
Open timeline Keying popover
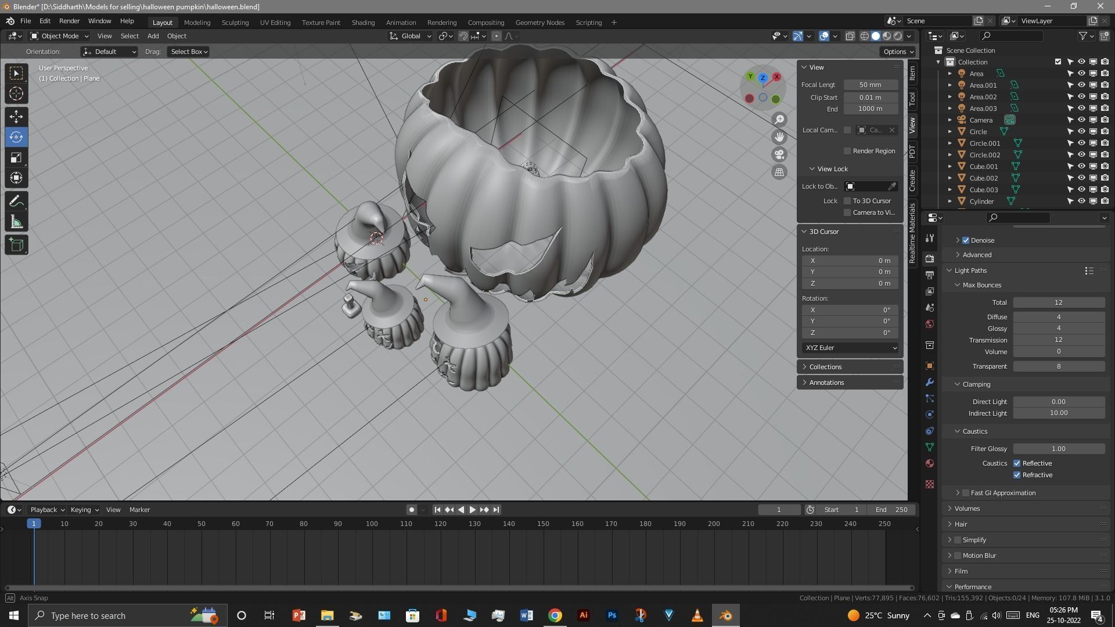point(84,510)
